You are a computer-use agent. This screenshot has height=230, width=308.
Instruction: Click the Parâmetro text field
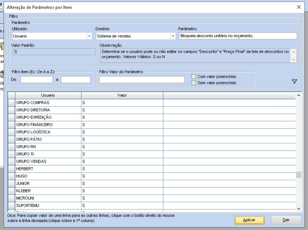238,36
